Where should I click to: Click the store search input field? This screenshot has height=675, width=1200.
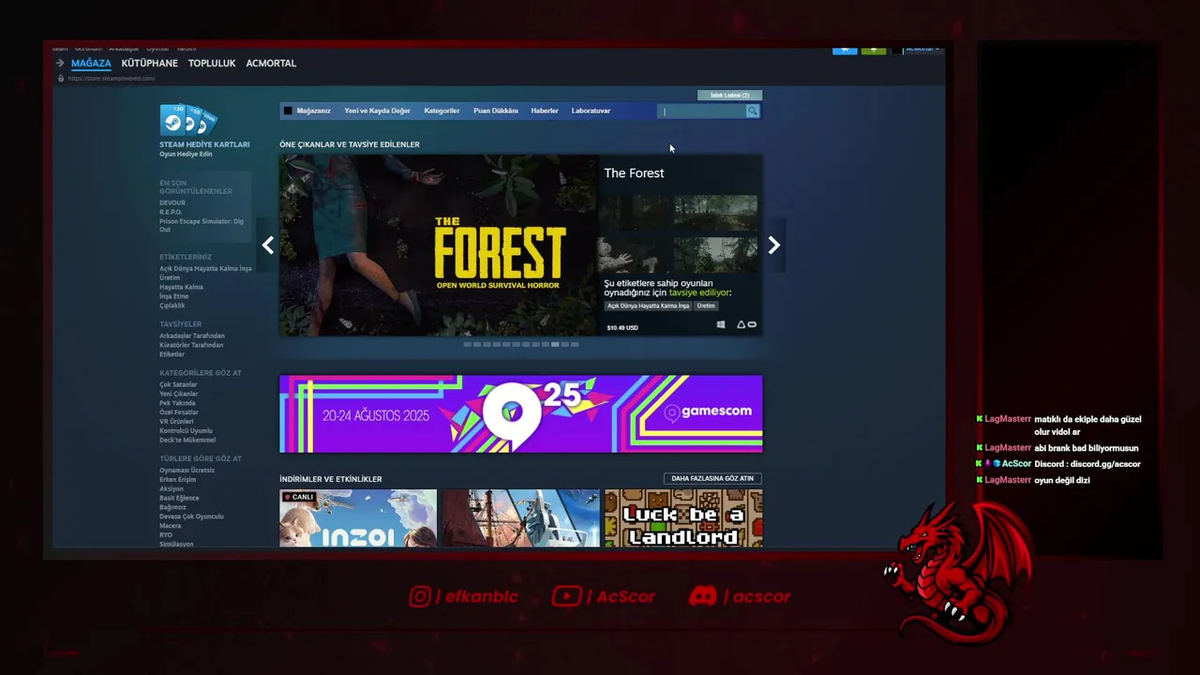coord(702,111)
